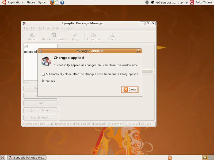Open the System menu
The height and width of the screenshot is (160, 214).
click(x=43, y=2)
